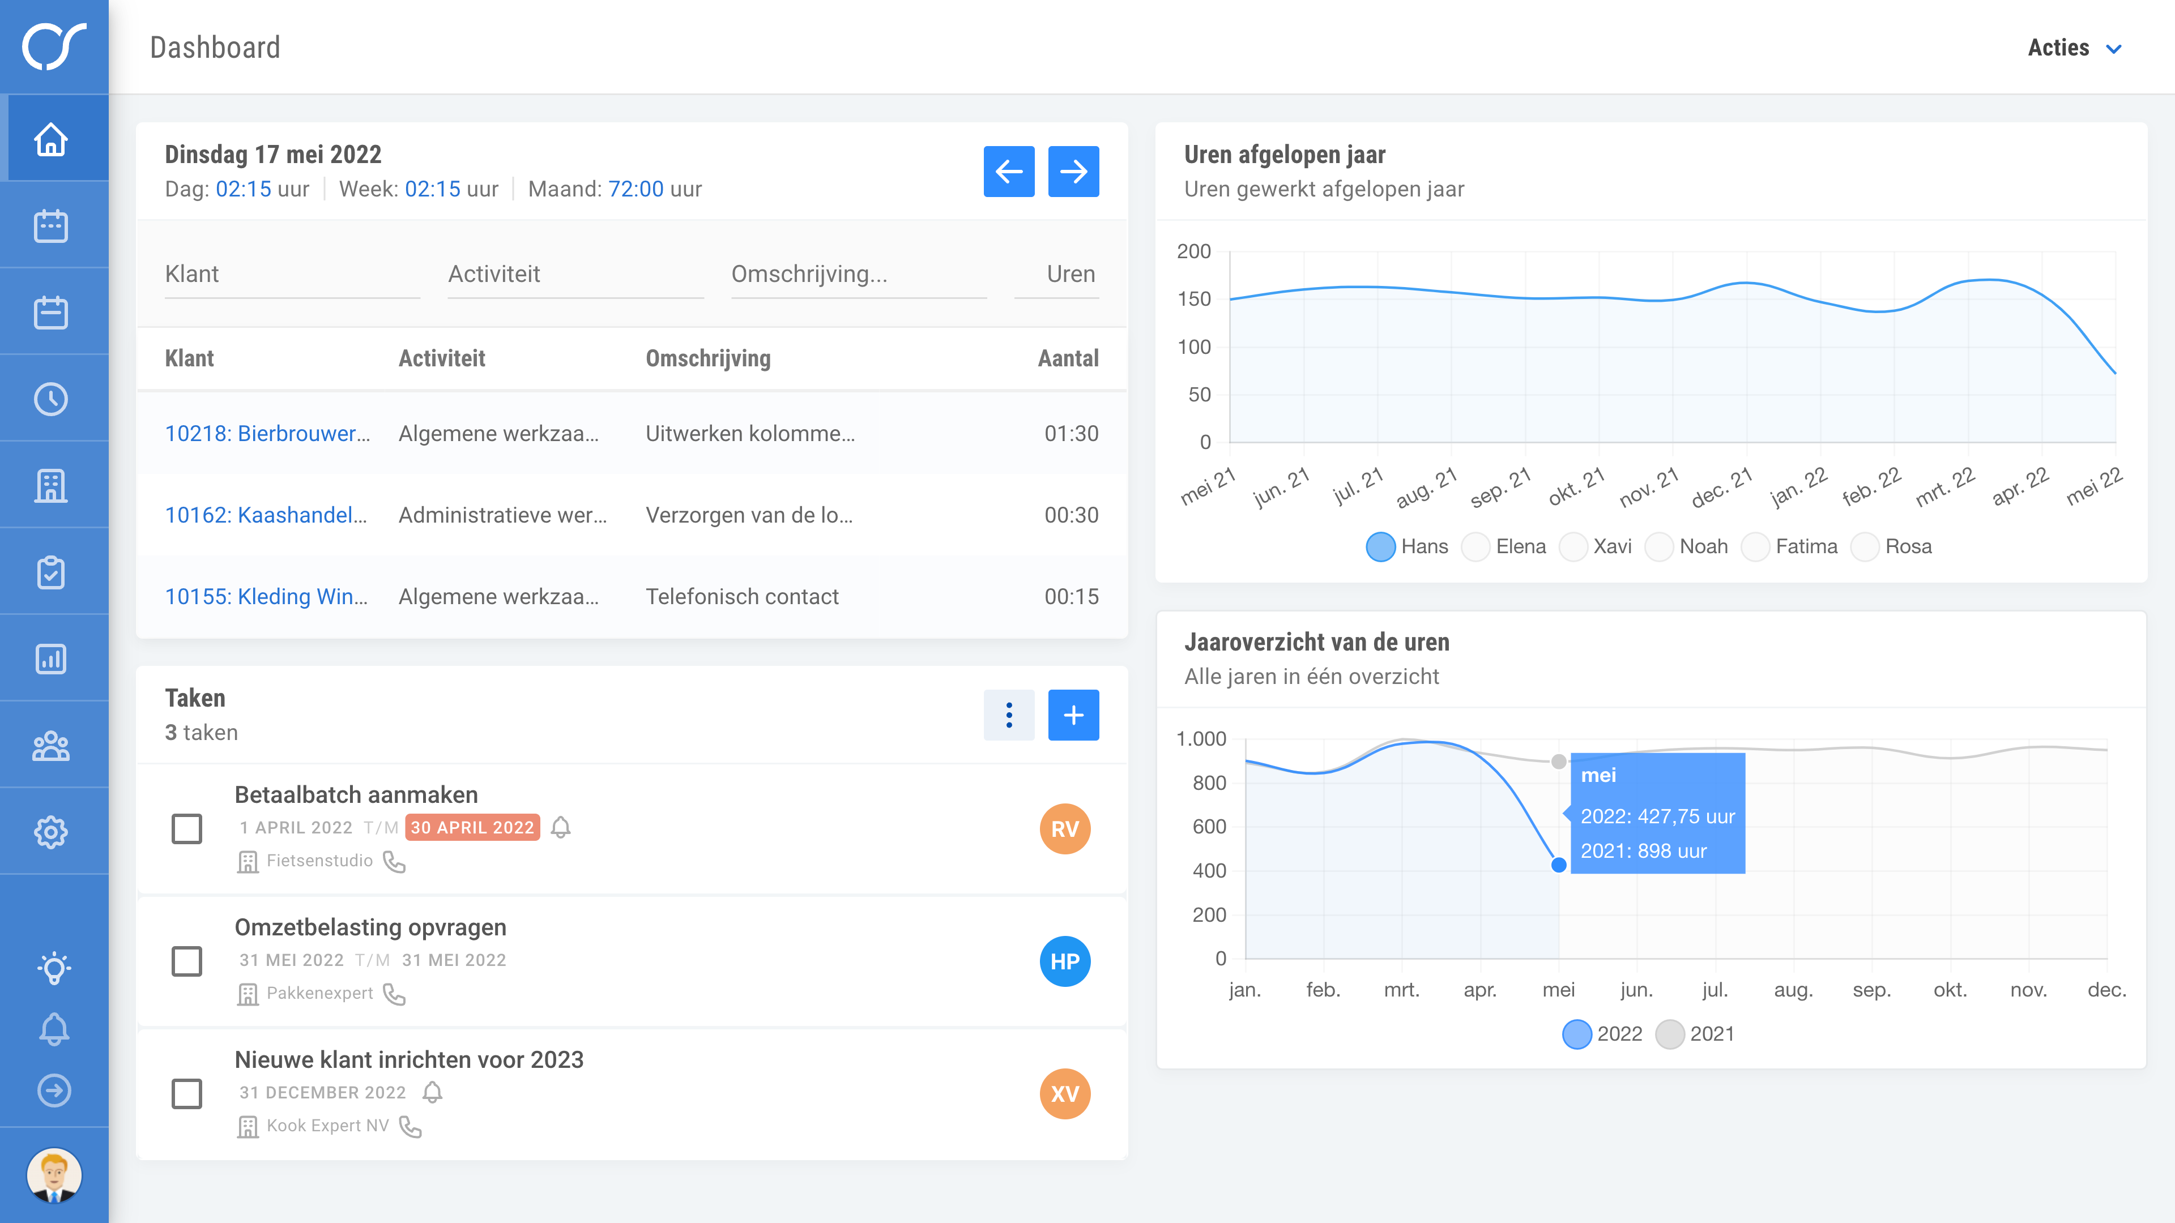Open the clock time-tracking sidebar icon
Screen dimensions: 2175x1223
point(50,399)
